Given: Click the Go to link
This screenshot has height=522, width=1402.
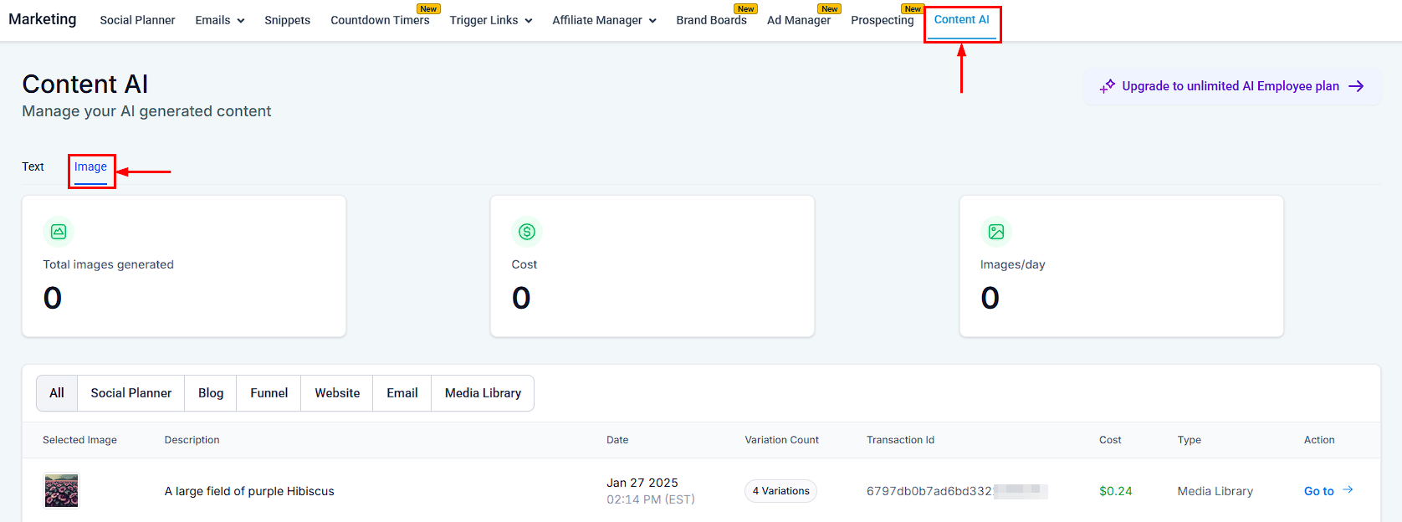Looking at the screenshot, I should pos(1318,491).
